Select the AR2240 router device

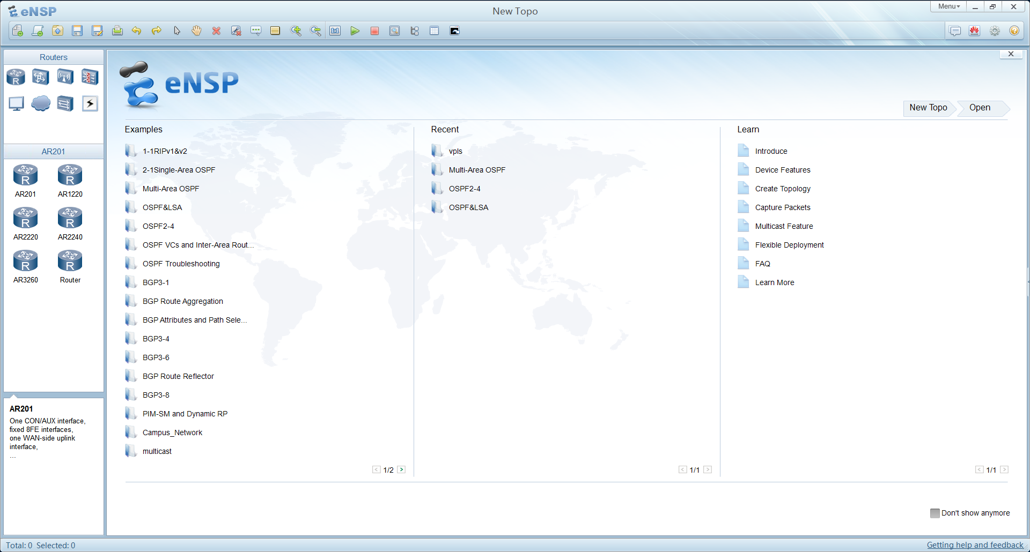pos(70,223)
